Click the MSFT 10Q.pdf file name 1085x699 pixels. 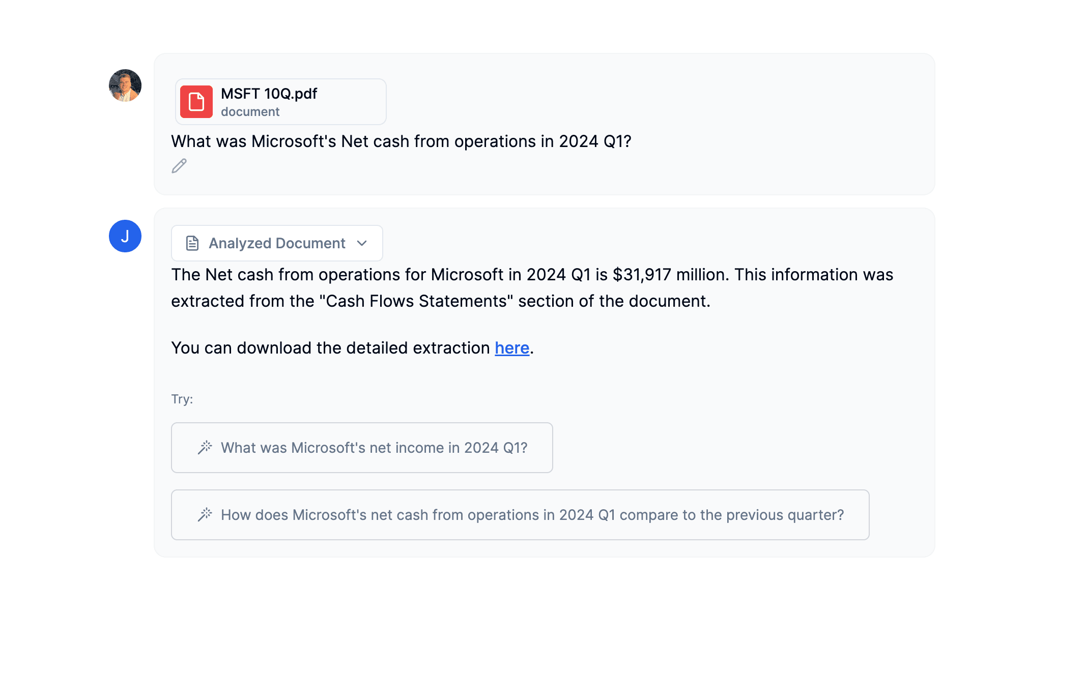[269, 94]
